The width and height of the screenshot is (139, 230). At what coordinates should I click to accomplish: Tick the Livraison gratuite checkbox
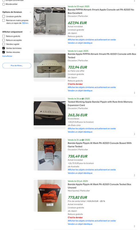4,16
